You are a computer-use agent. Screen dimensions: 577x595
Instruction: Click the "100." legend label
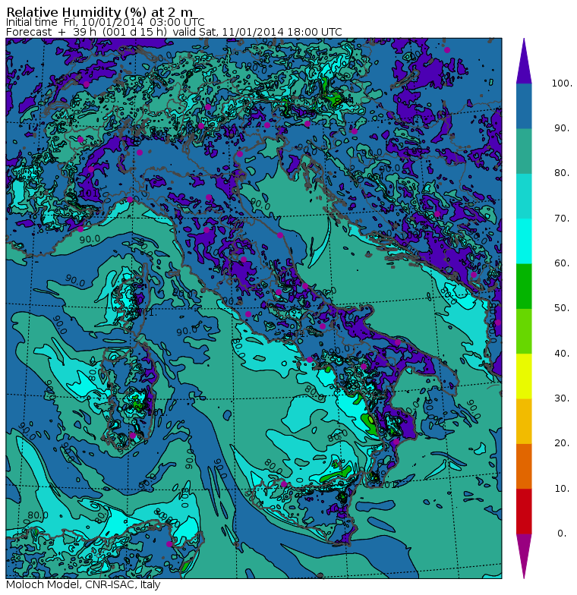(x=562, y=83)
